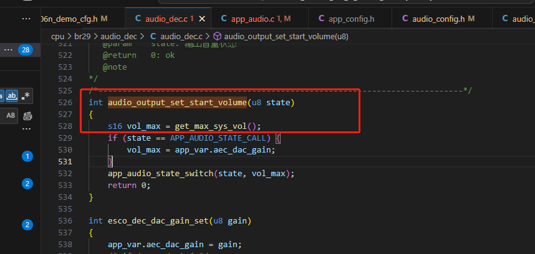This screenshot has height=254, width=535.
Task: Open the app_audio.c tab
Action: click(259, 19)
